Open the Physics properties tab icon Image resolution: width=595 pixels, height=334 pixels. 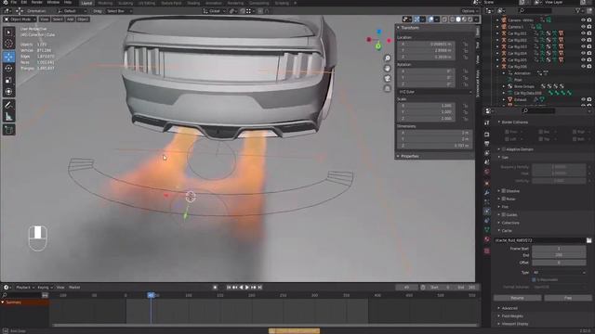[487, 211]
